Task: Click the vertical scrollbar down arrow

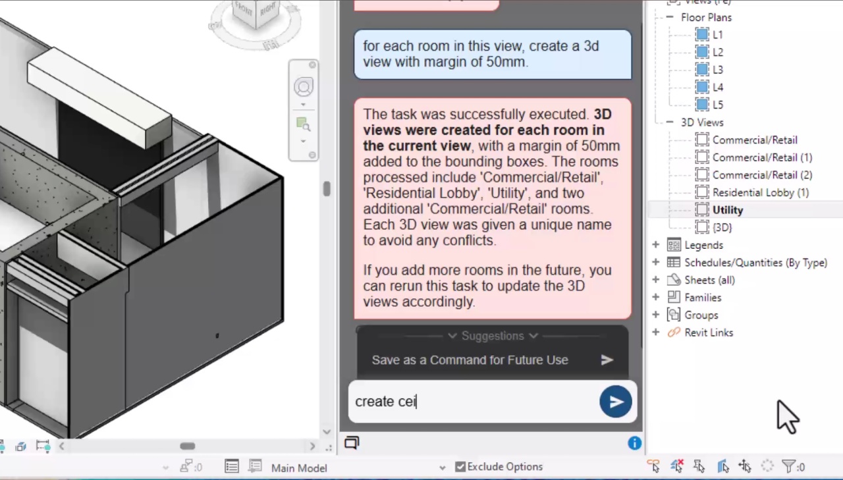Action: pyautogui.click(x=327, y=432)
